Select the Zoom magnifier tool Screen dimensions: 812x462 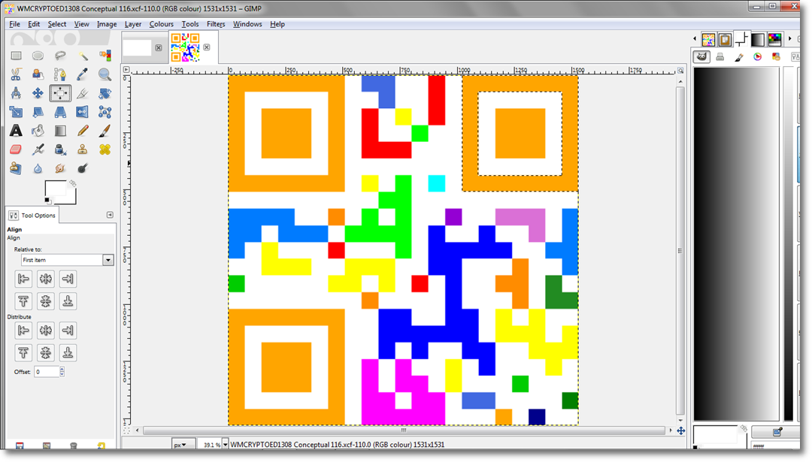click(105, 74)
